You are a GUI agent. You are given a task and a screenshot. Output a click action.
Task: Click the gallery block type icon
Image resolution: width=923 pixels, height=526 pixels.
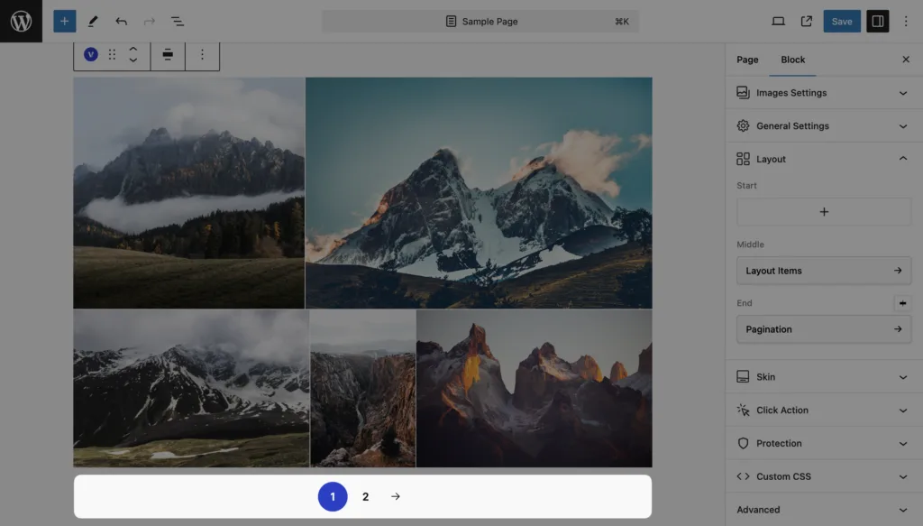(x=91, y=54)
